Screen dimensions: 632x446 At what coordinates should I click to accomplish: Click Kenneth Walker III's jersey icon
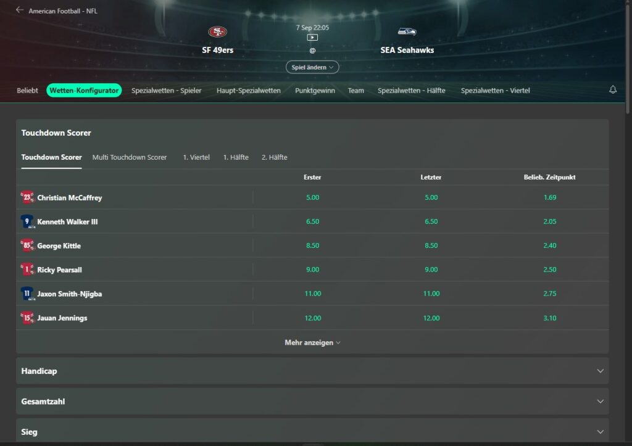click(x=27, y=221)
